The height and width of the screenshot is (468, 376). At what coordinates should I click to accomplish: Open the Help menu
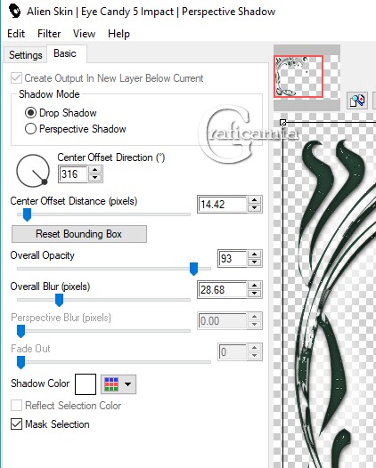[x=119, y=34]
